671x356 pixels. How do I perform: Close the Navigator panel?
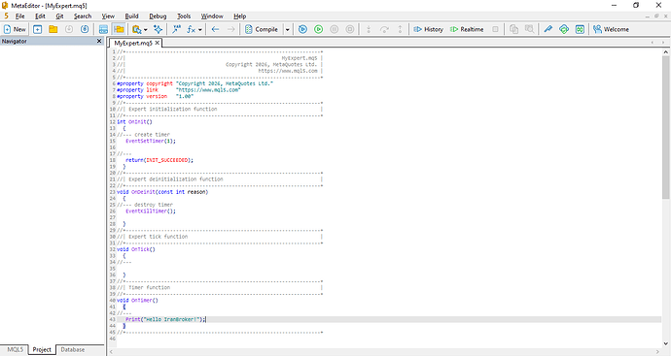[99, 41]
